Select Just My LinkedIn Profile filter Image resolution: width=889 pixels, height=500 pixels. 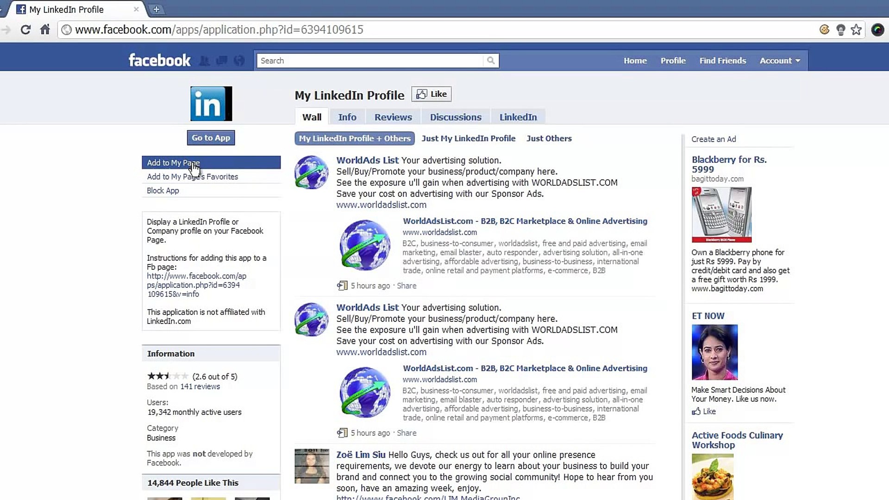pyautogui.click(x=468, y=138)
